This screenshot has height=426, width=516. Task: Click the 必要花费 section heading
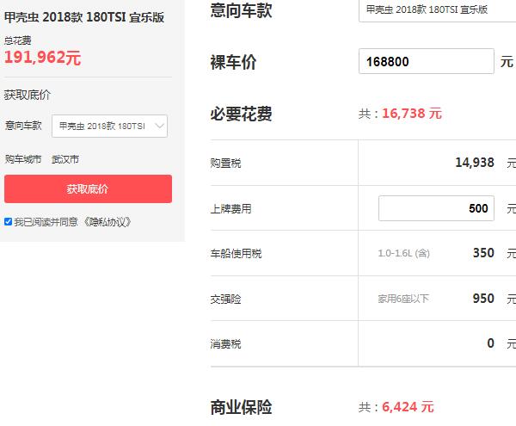point(241,114)
